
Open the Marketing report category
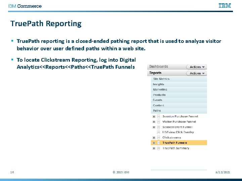click(x=179, y=89)
